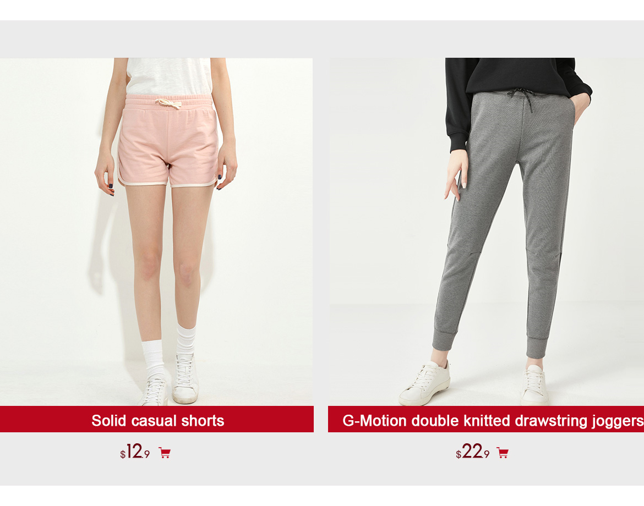The image size is (644, 506).
Task: Click the left white sneaker in joggers photo
Action: 425,383
